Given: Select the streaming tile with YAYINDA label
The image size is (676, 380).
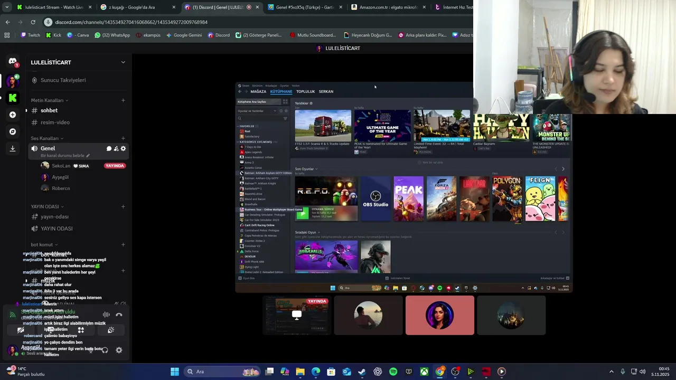Looking at the screenshot, I should [297, 315].
